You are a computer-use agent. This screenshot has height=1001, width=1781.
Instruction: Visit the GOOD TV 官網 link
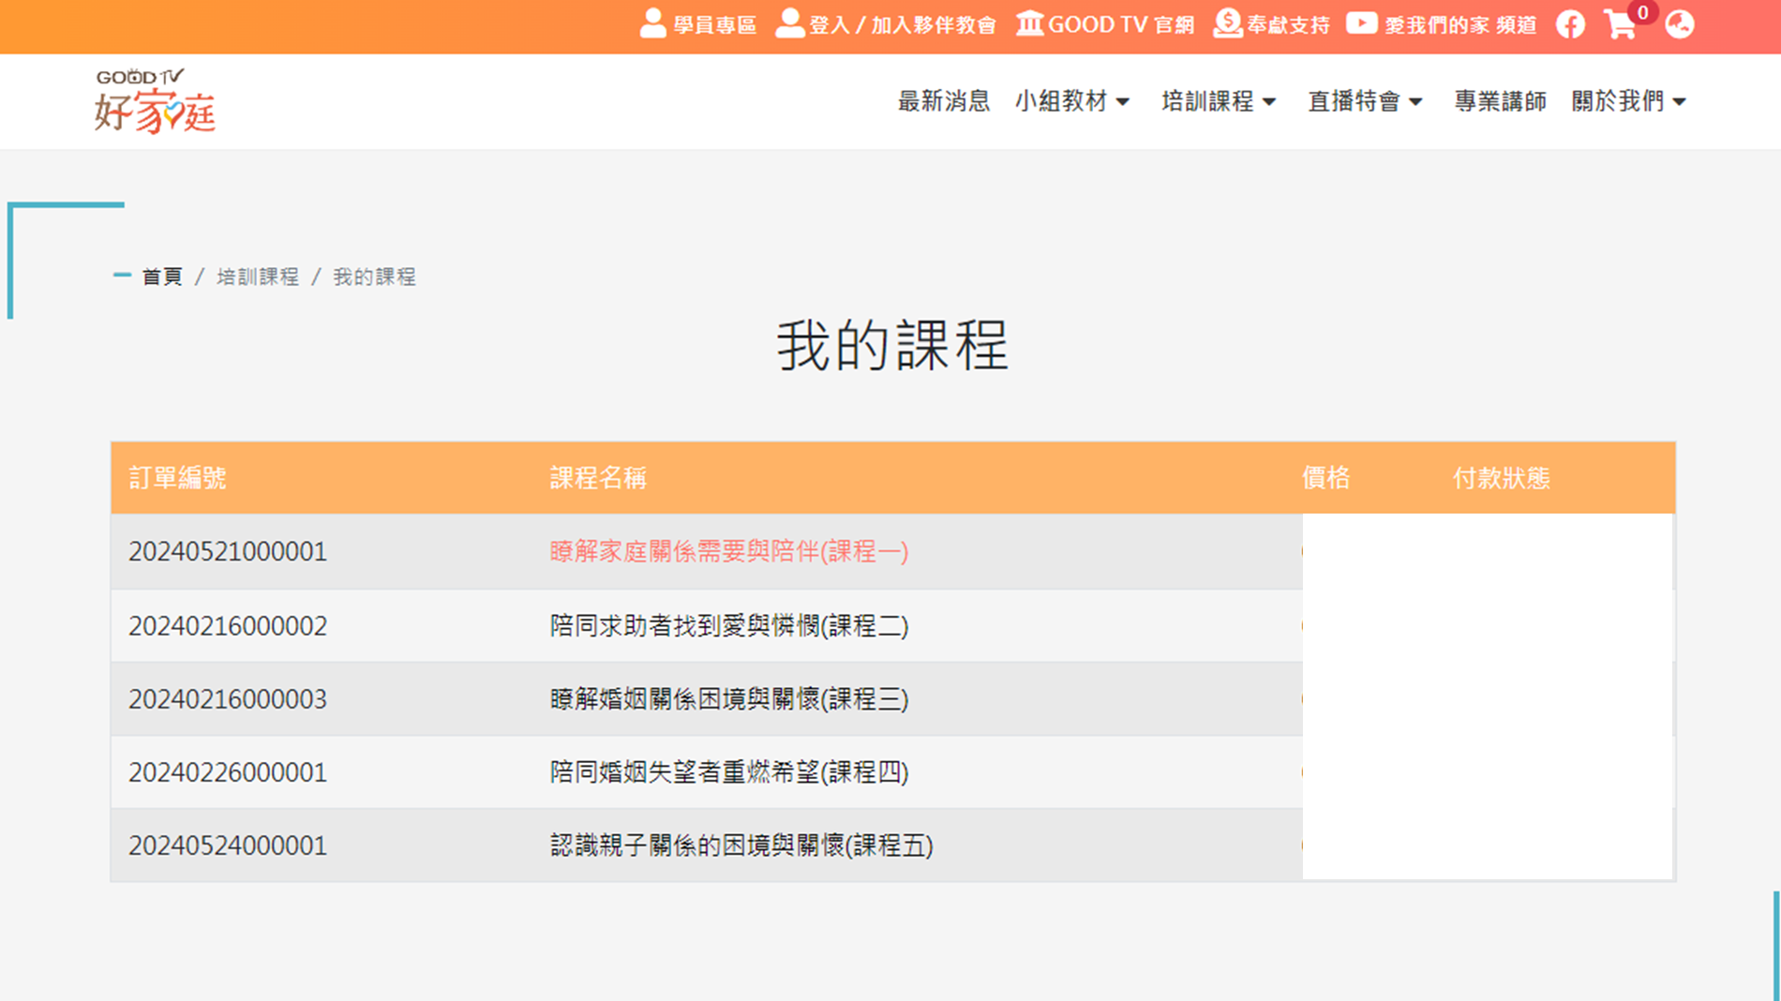1106,25
